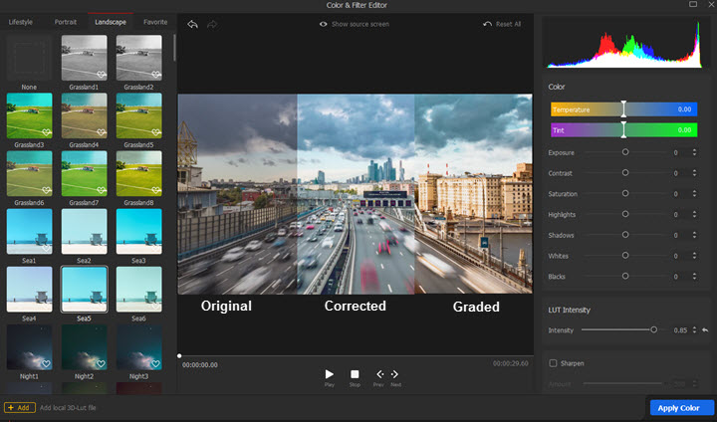Click the Temperature slider bar

623,109
